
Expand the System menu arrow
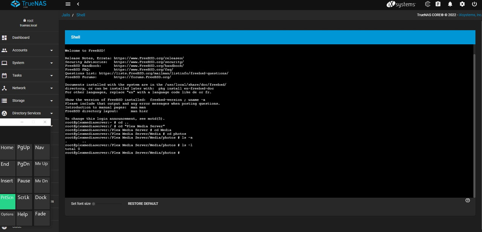(52, 63)
